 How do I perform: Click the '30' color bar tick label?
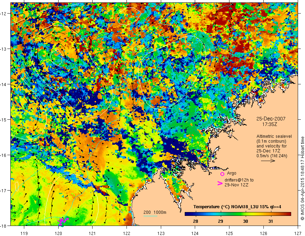[x=245, y=221]
